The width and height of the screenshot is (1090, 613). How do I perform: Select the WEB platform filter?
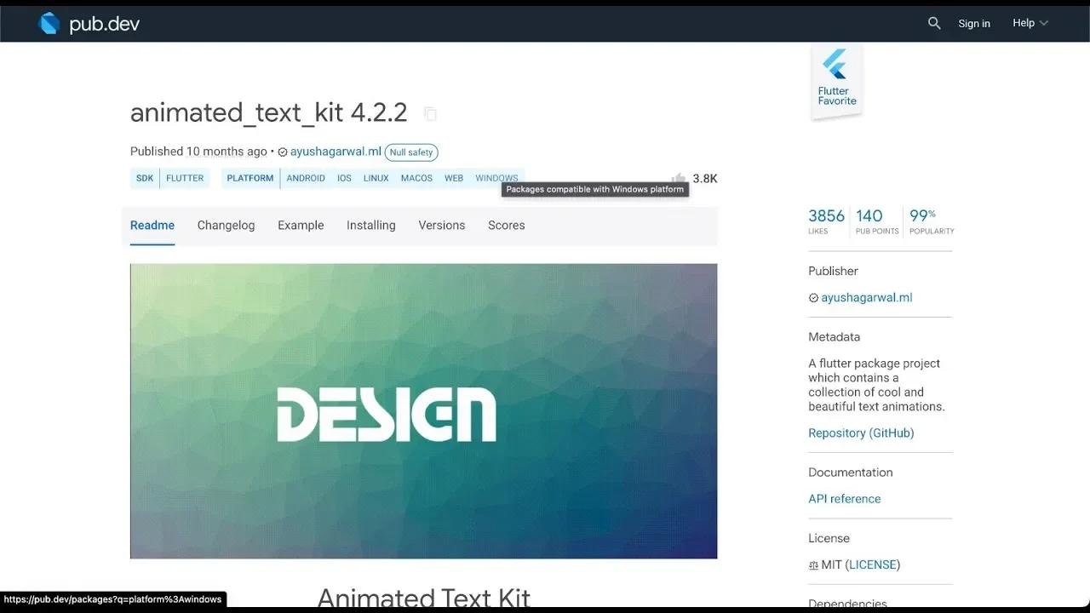click(x=453, y=178)
